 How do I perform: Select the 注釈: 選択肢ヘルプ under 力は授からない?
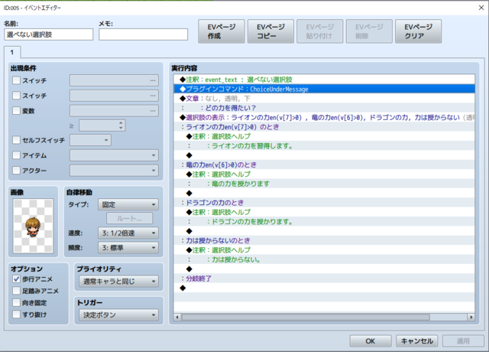(x=324, y=250)
